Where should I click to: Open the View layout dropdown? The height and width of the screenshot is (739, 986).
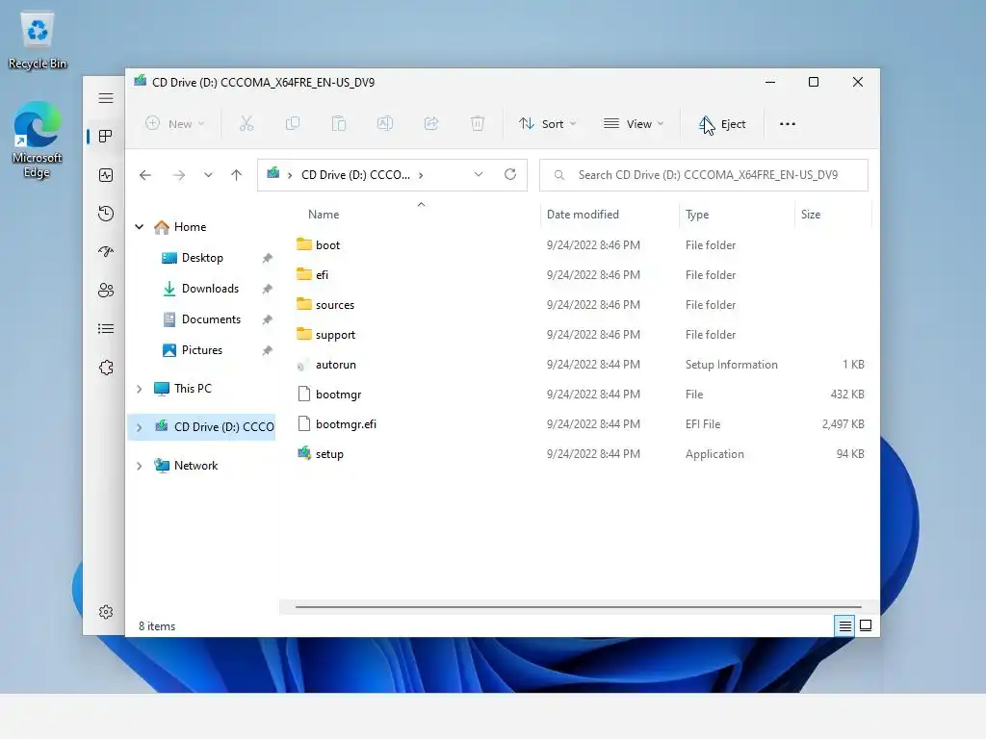(634, 124)
